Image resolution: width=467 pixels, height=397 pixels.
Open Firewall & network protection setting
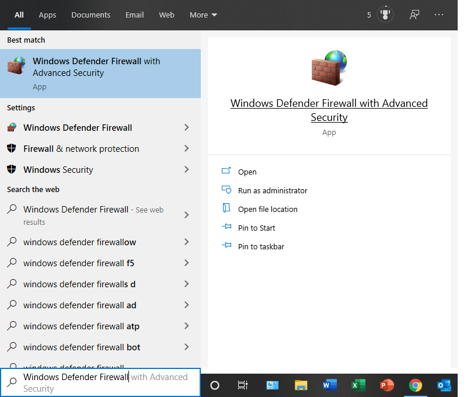[89, 149]
